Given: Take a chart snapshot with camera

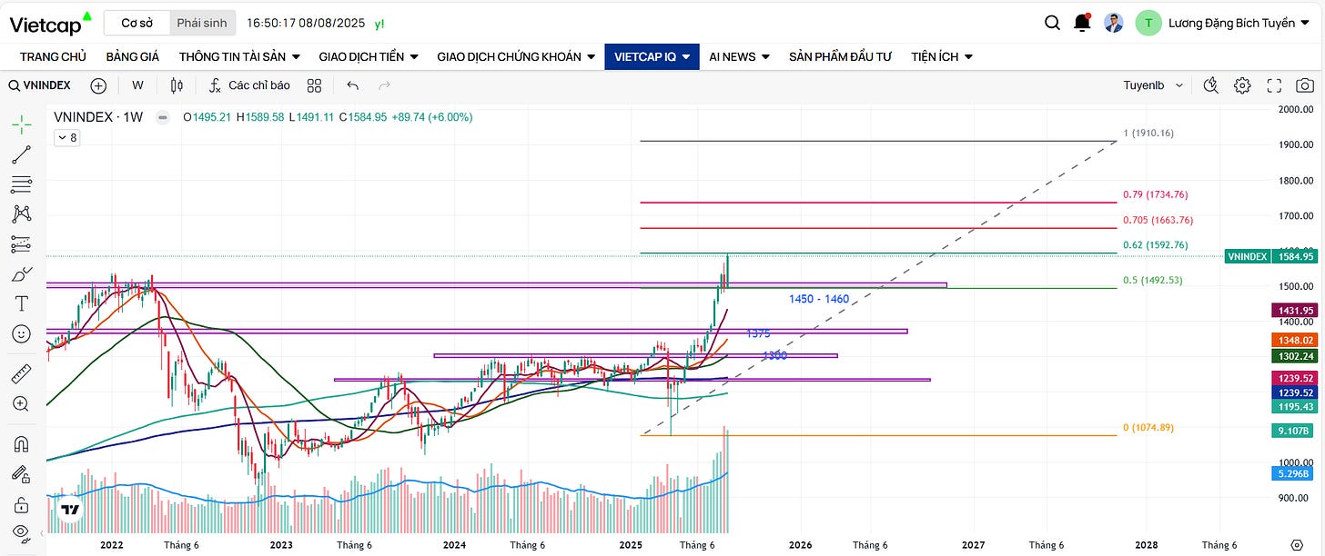Looking at the screenshot, I should 1305,85.
